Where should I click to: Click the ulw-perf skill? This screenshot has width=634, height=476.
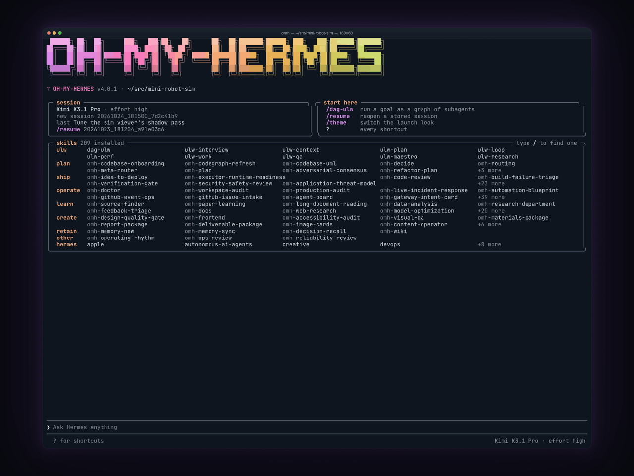click(100, 157)
